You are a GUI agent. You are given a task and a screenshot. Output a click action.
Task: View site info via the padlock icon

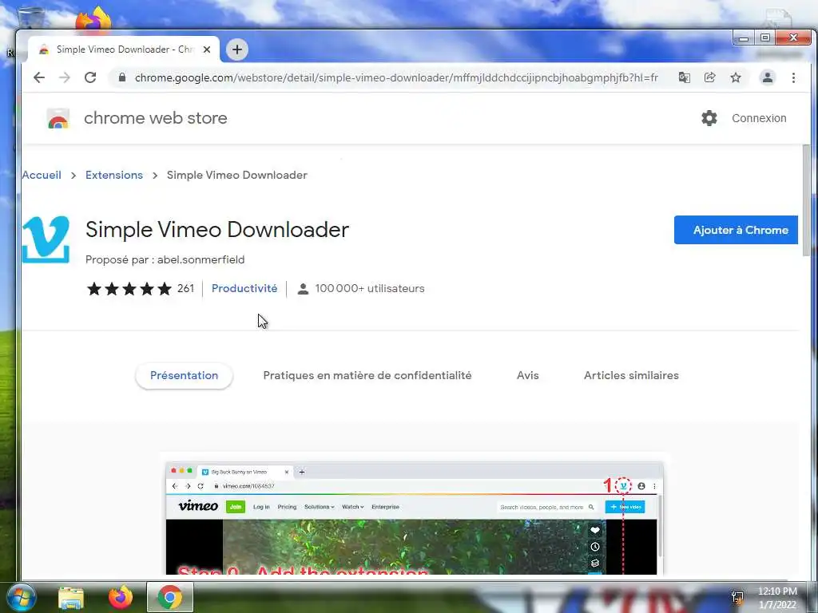pos(122,77)
